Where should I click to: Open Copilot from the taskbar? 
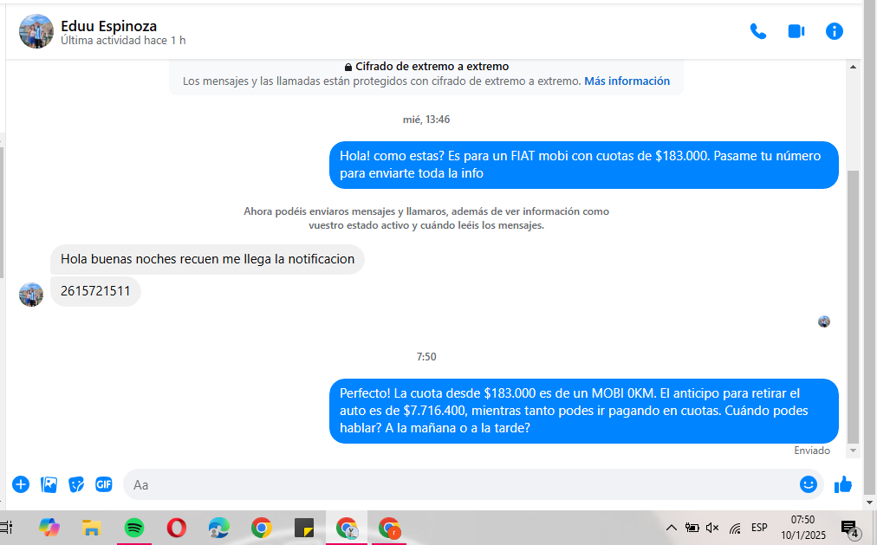[49, 528]
